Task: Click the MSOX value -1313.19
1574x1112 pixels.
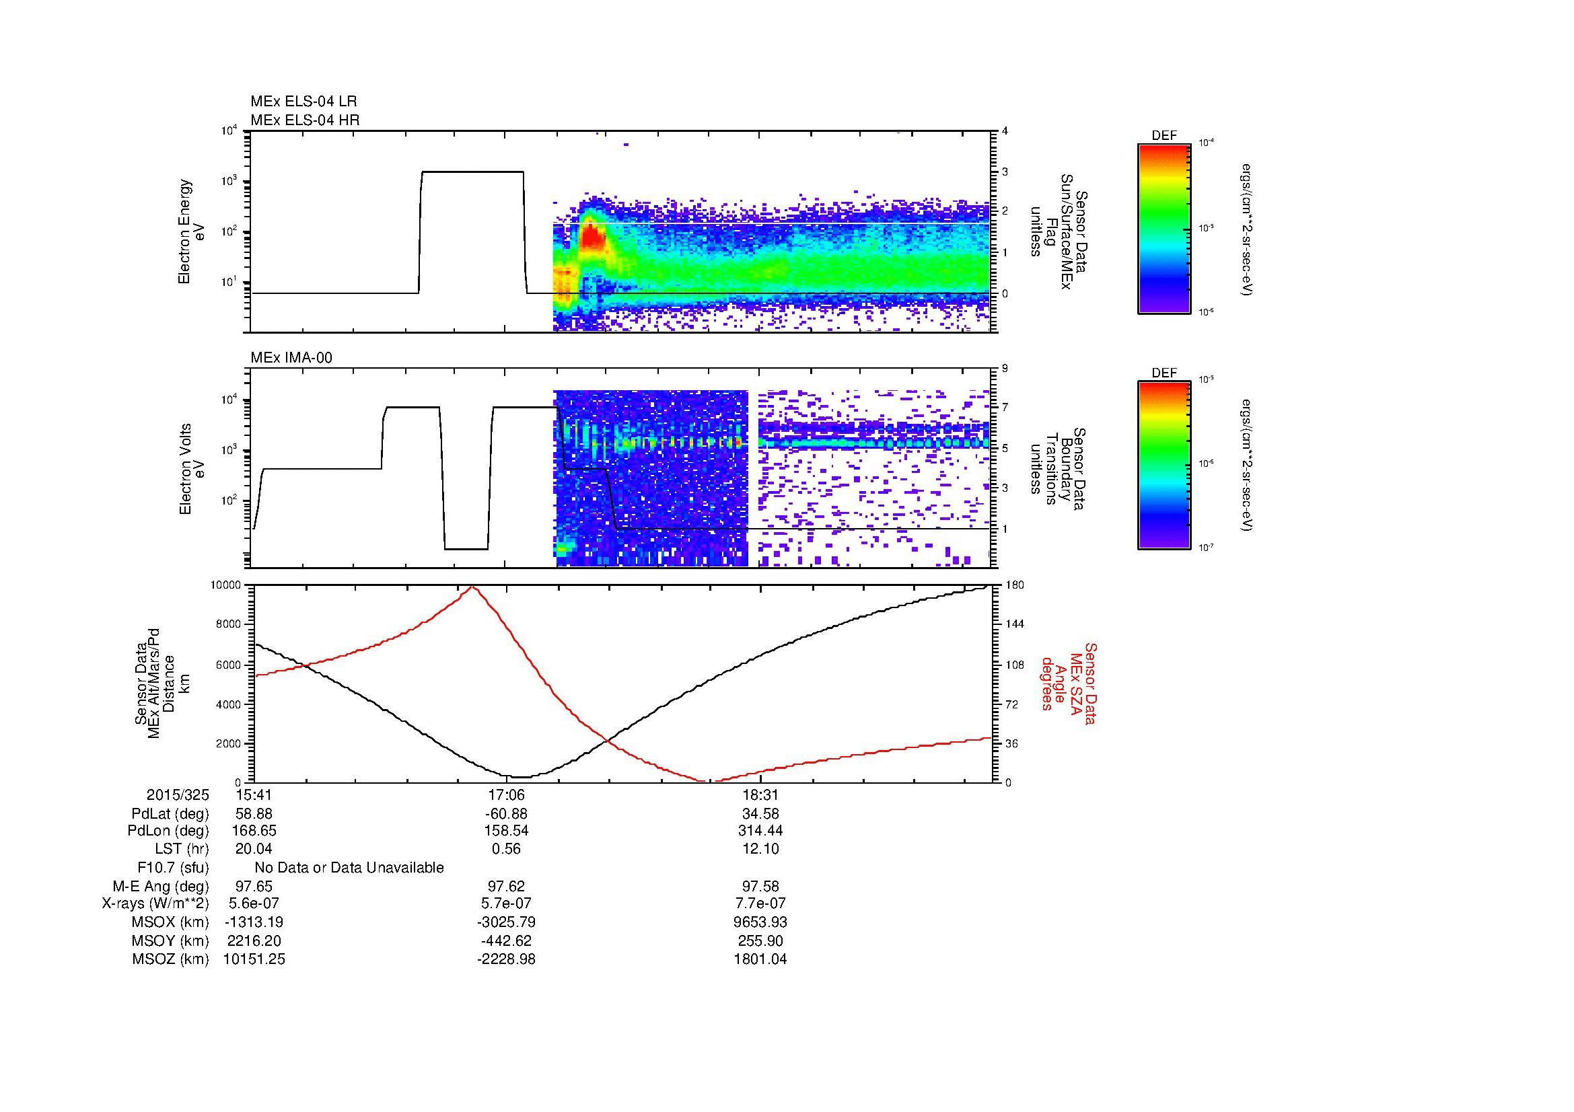Action: [254, 923]
